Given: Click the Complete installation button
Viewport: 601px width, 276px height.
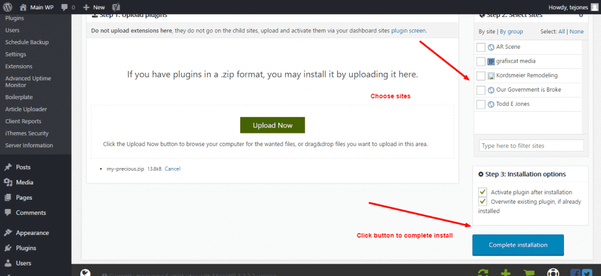Looking at the screenshot, I should click(x=518, y=245).
